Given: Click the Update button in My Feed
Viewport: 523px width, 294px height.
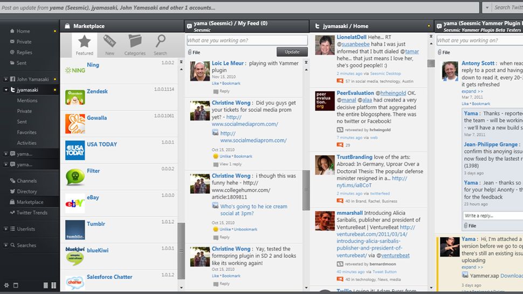Looking at the screenshot, I should click(292, 52).
